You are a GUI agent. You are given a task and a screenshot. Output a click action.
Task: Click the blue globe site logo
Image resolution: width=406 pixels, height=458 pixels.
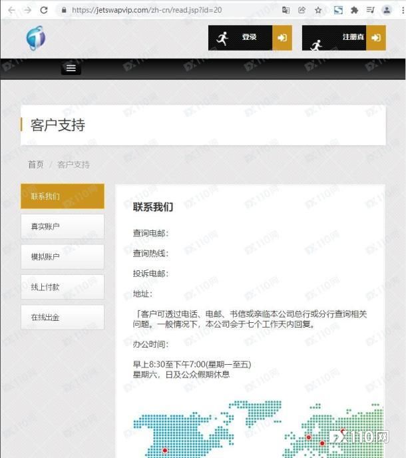click(36, 38)
